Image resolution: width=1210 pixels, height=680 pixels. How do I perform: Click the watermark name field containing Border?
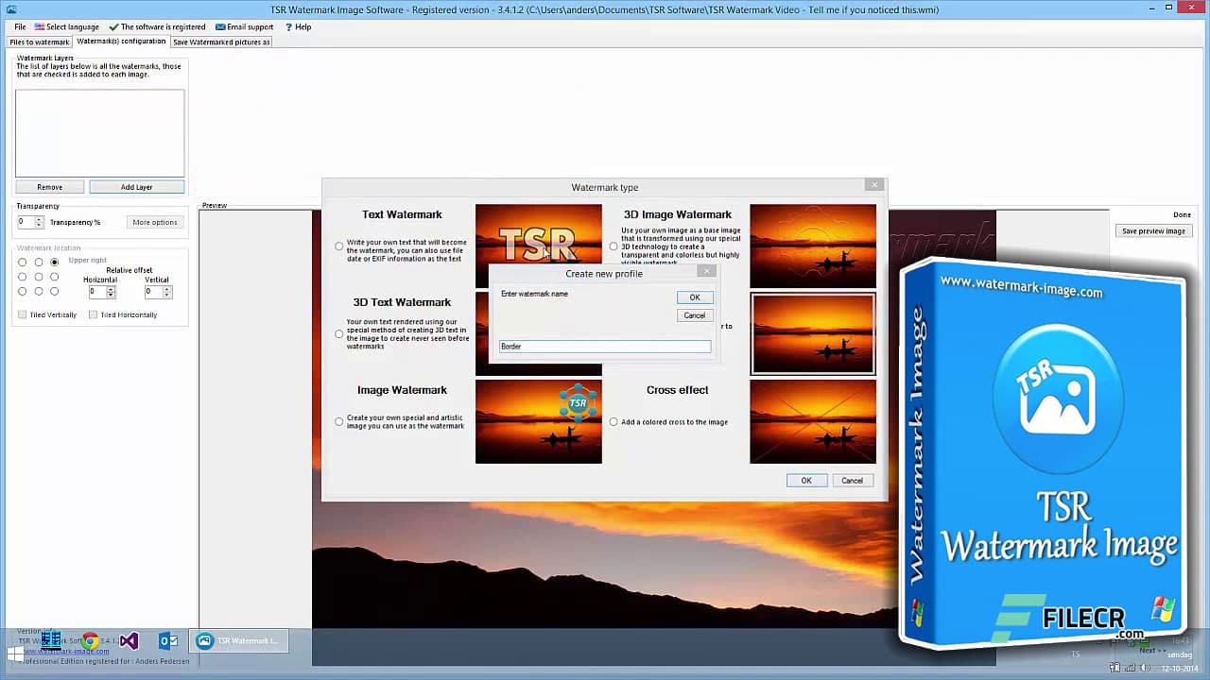[x=605, y=347]
